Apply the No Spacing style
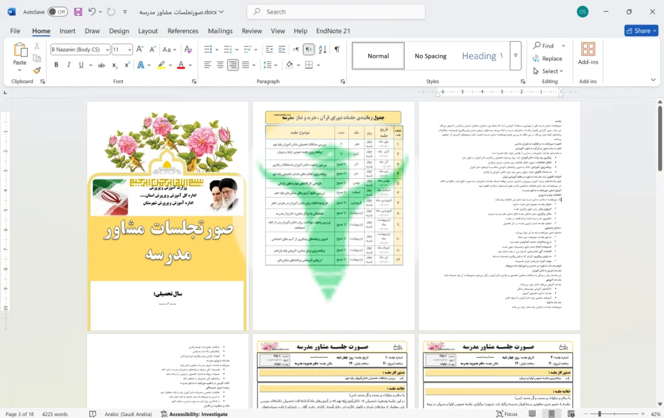 coord(431,56)
